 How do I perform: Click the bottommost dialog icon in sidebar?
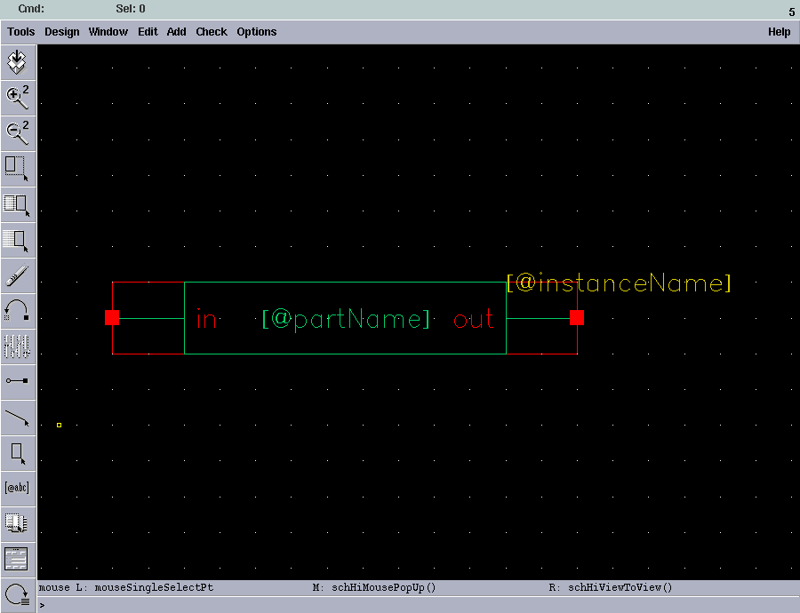tap(18, 558)
